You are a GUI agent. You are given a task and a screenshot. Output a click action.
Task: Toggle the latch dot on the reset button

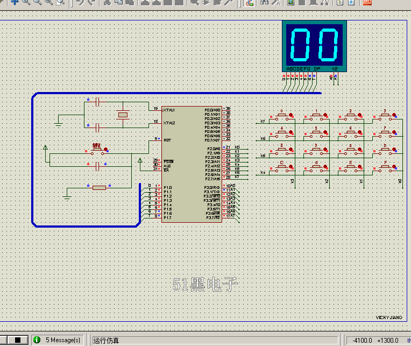pos(105,150)
